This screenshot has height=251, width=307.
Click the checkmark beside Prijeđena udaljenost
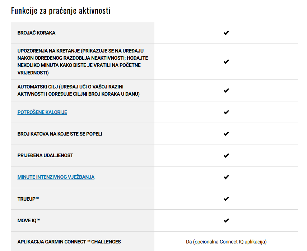tap(226, 155)
